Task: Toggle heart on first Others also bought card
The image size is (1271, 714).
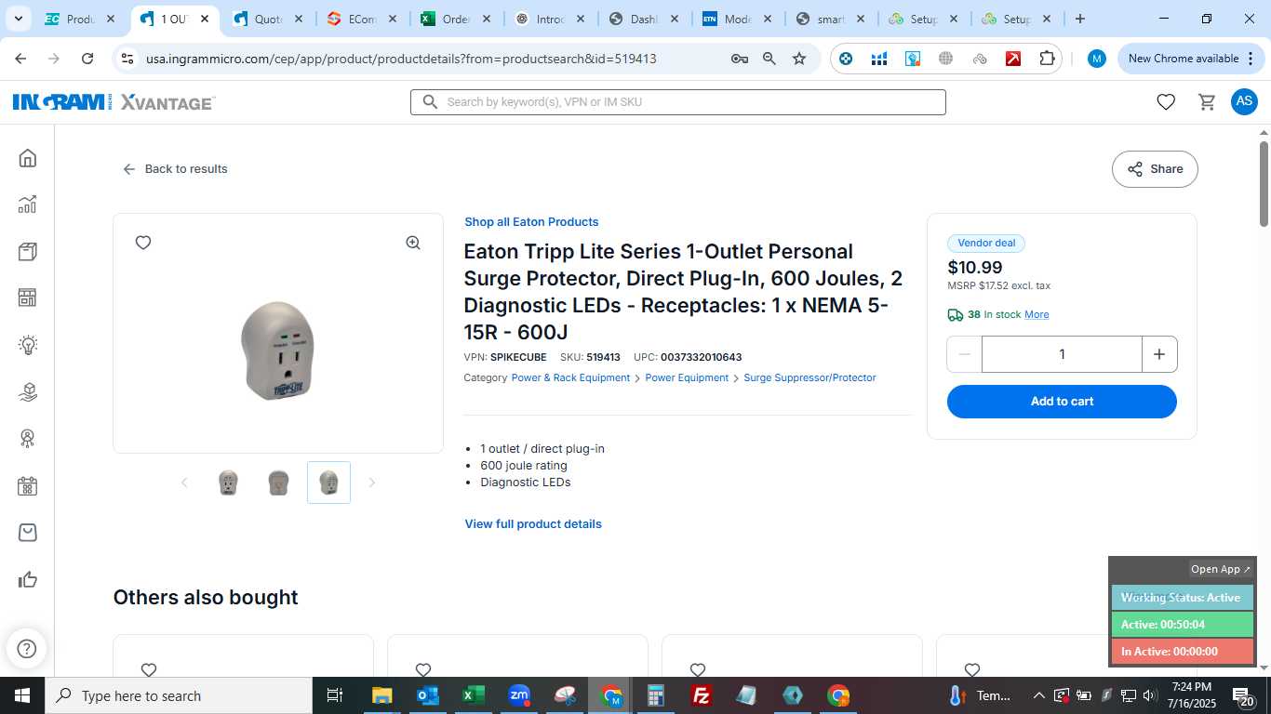Action: coord(149,669)
